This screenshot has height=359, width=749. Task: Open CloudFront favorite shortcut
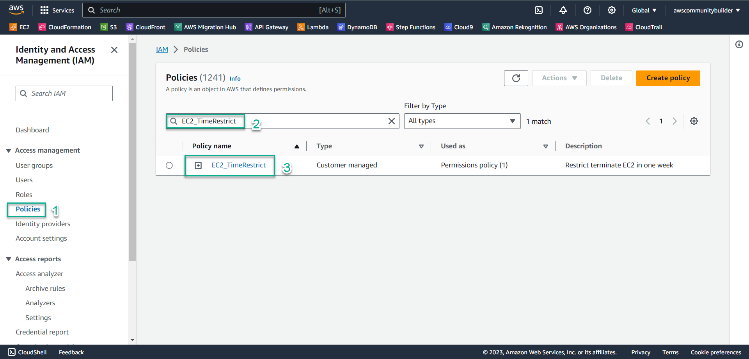146,27
